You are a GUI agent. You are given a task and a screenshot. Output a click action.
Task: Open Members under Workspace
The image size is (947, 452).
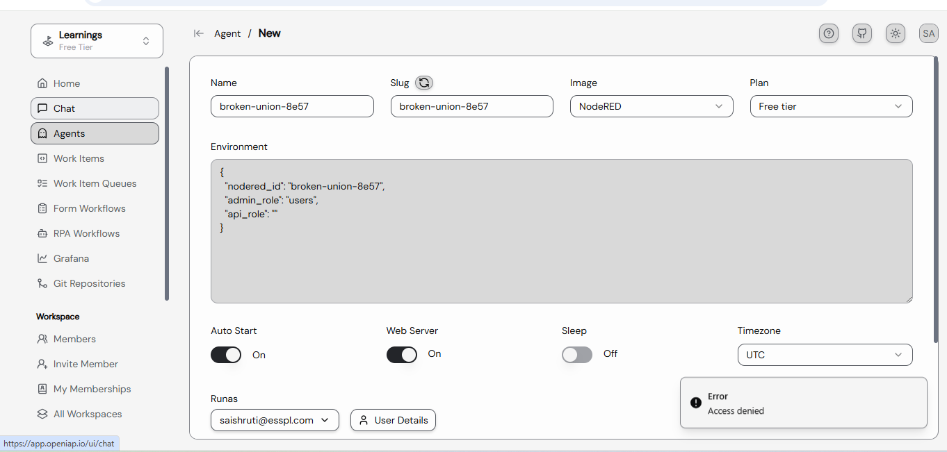[x=95, y=339]
